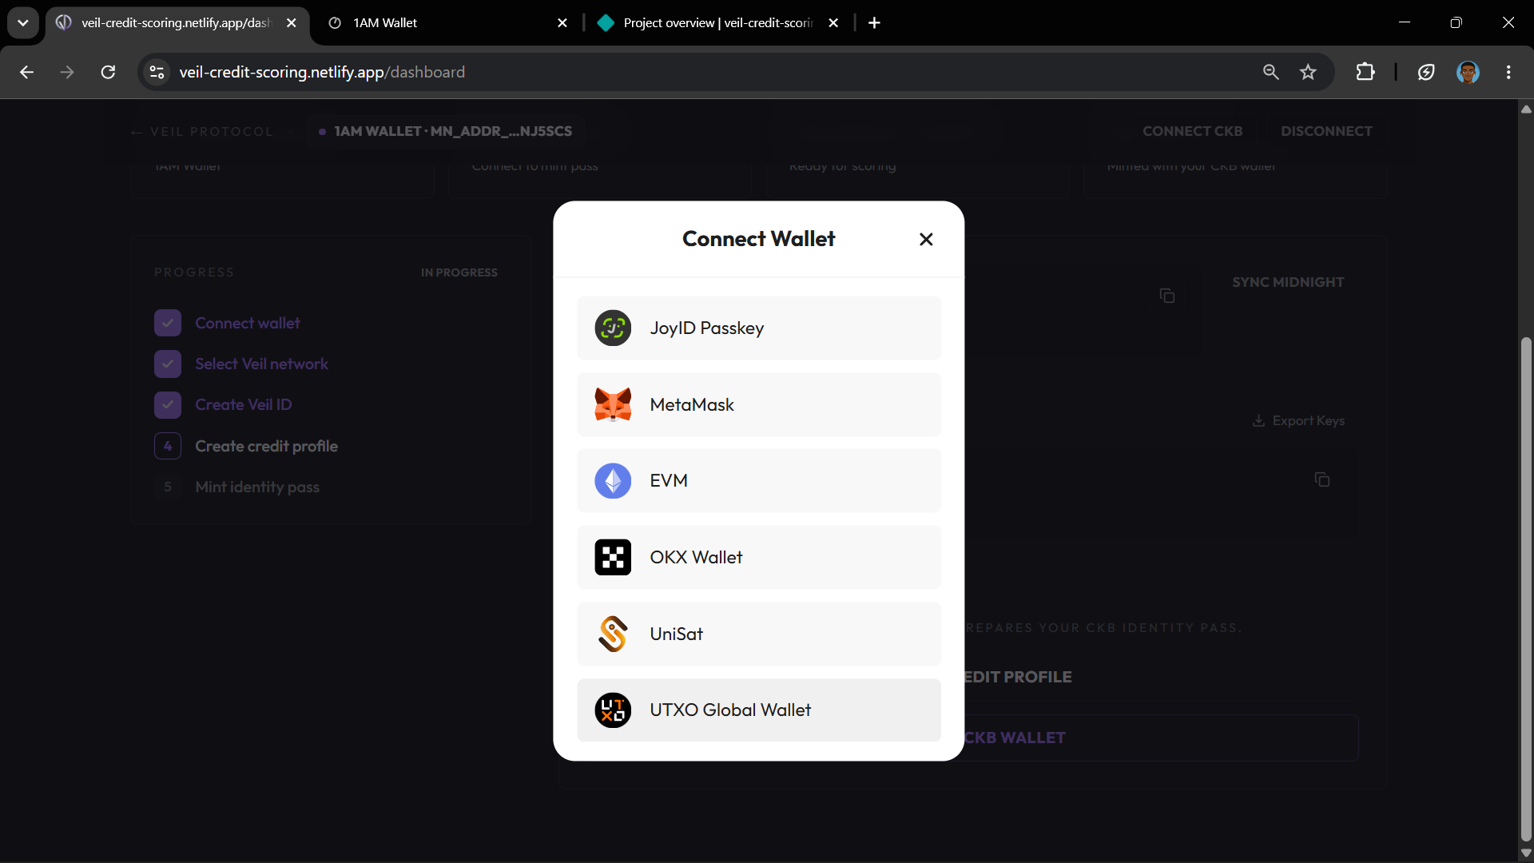Viewport: 1534px width, 863px height.
Task: Close the veil-credit-scoring dashboard tab
Action: tap(292, 22)
